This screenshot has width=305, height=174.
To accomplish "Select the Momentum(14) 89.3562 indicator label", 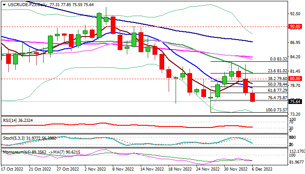I will point(25,152).
